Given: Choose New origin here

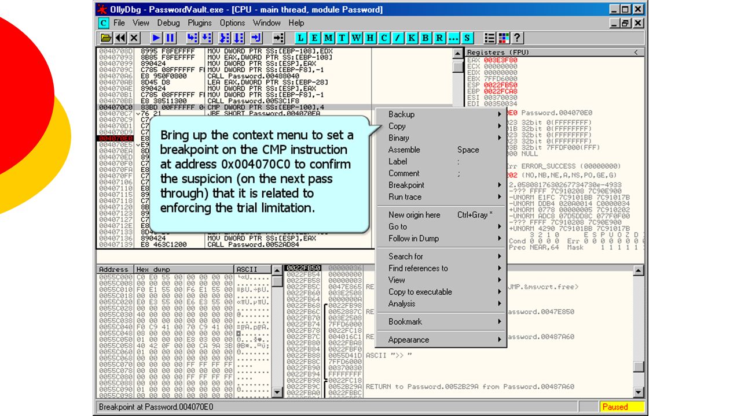Looking at the screenshot, I should click(x=442, y=215).
